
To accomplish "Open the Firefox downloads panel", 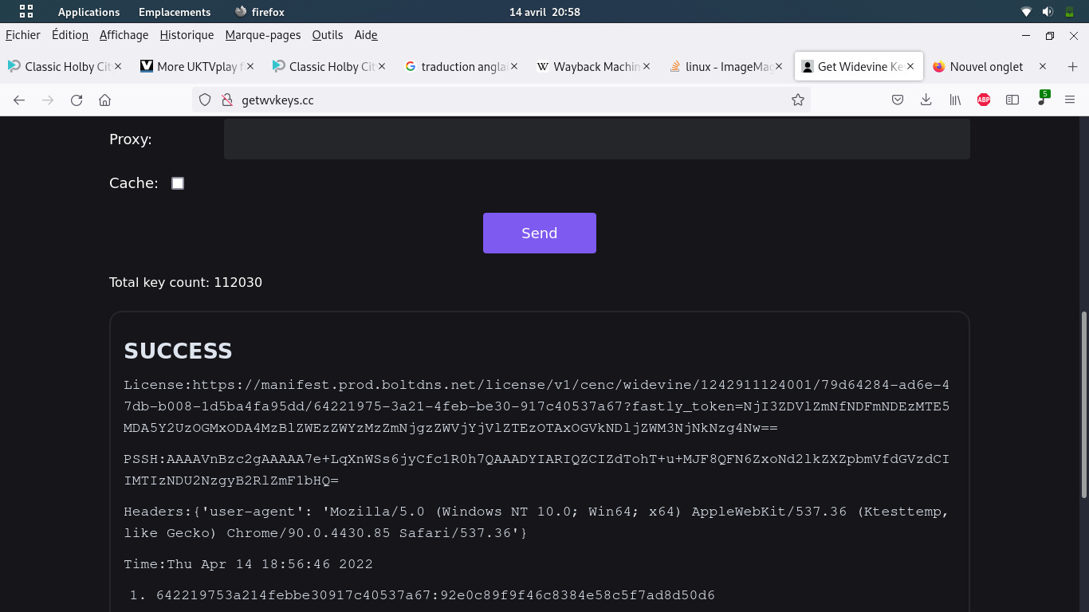I will point(926,100).
